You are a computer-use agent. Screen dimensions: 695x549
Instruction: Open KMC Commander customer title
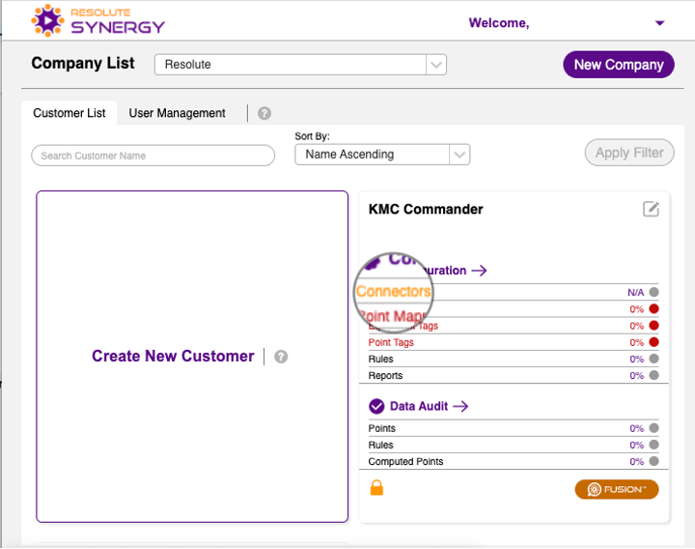click(426, 209)
